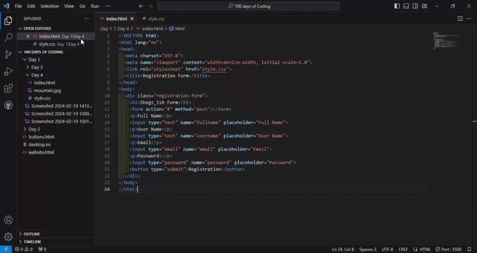Image resolution: width=477 pixels, height=253 pixels.
Task: Open the File menu
Action: (x=18, y=6)
